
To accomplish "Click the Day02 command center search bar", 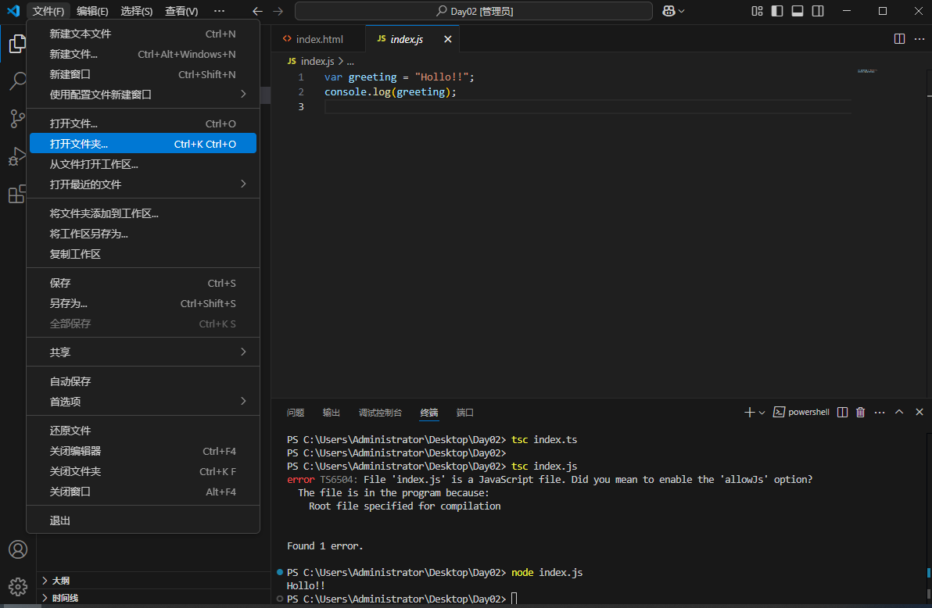I will tap(472, 11).
